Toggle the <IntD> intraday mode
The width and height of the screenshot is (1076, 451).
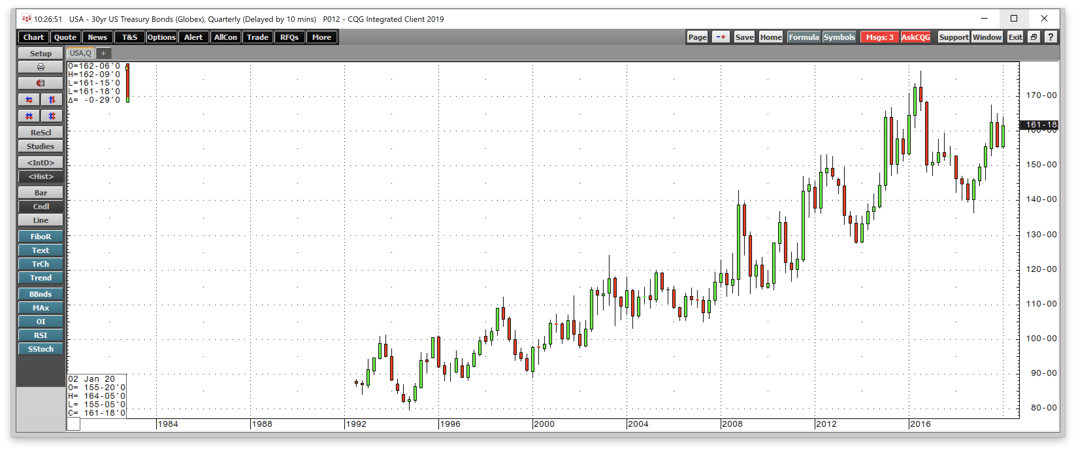(x=41, y=163)
